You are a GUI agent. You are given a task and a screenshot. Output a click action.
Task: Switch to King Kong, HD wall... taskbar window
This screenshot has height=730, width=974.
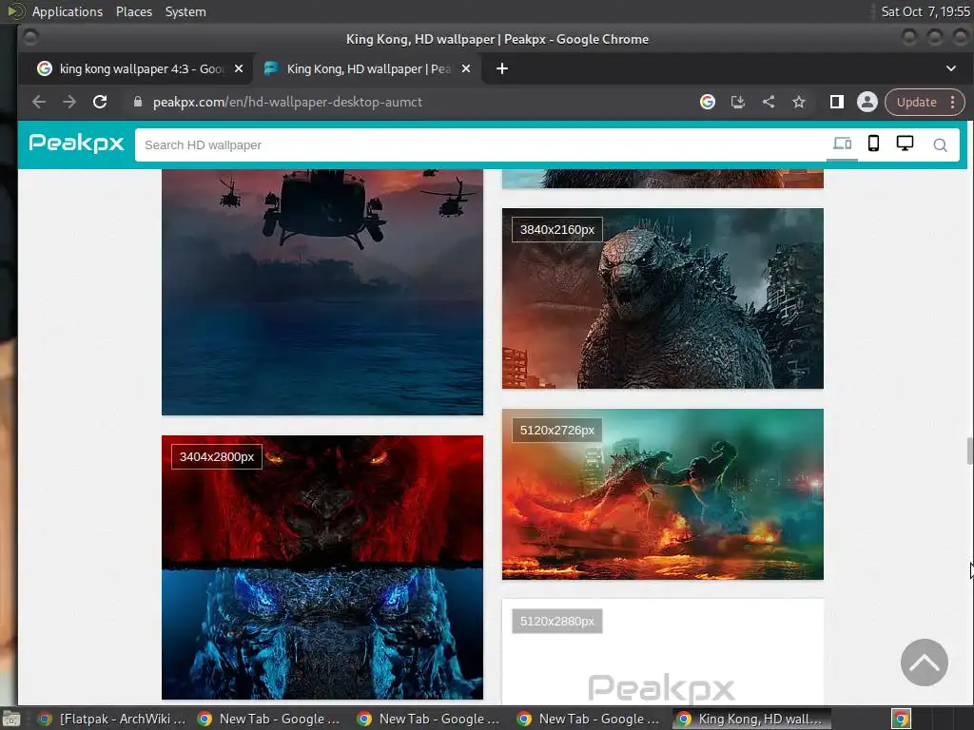751,719
